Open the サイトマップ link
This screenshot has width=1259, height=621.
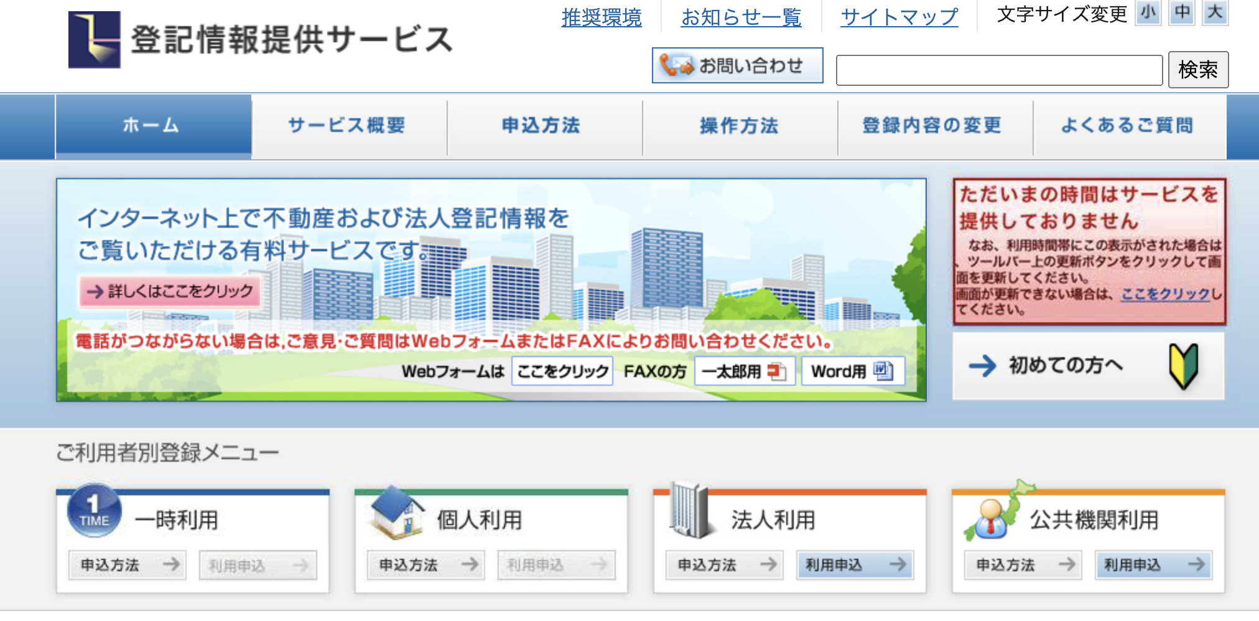click(x=899, y=17)
